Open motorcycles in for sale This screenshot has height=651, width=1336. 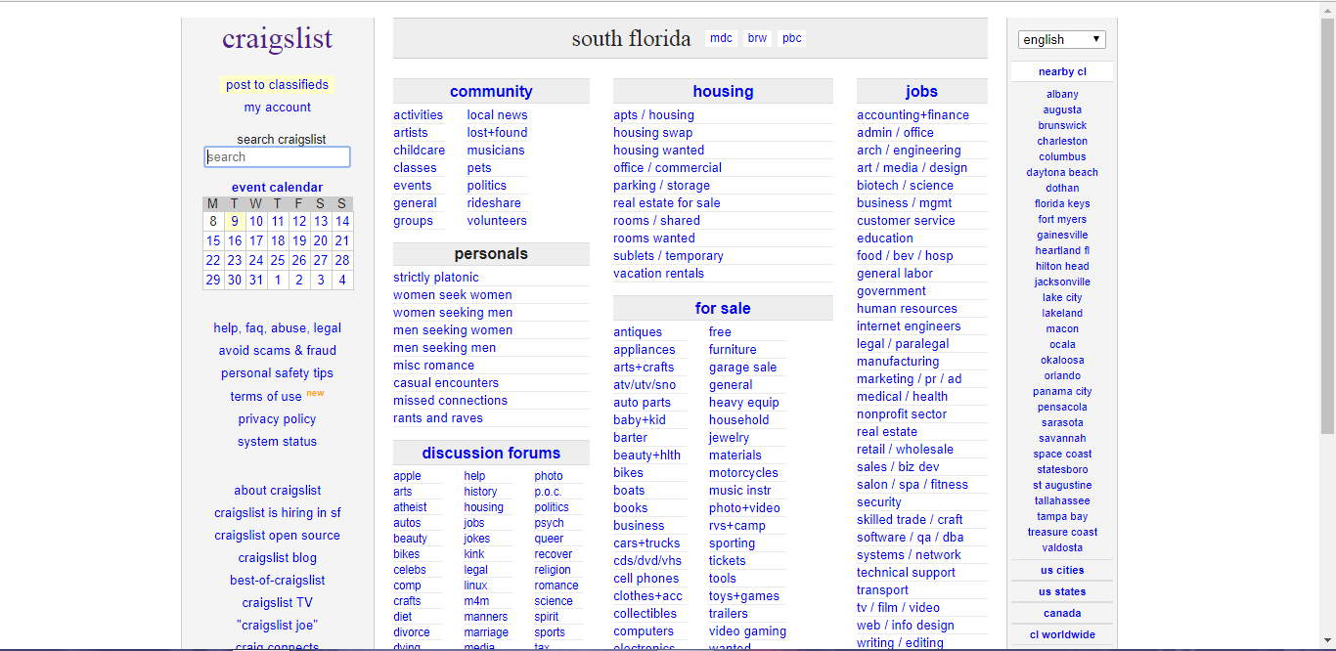(743, 473)
